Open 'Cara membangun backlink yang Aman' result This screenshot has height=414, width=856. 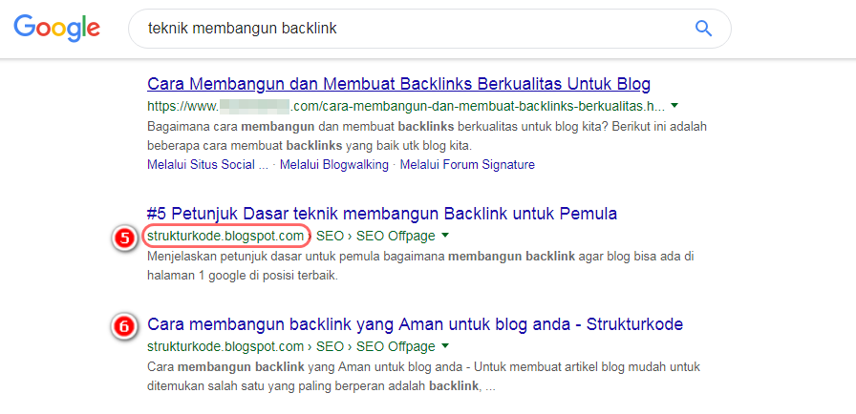click(x=415, y=324)
